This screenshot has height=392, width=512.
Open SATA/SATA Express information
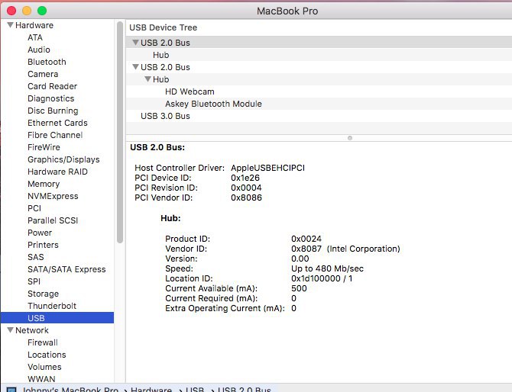pos(66,269)
